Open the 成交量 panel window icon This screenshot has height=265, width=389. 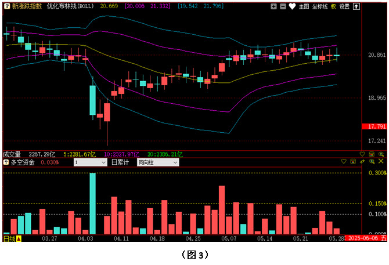[x=372, y=154]
